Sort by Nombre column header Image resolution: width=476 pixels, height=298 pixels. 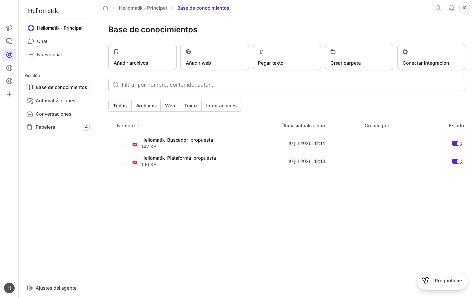(128, 126)
